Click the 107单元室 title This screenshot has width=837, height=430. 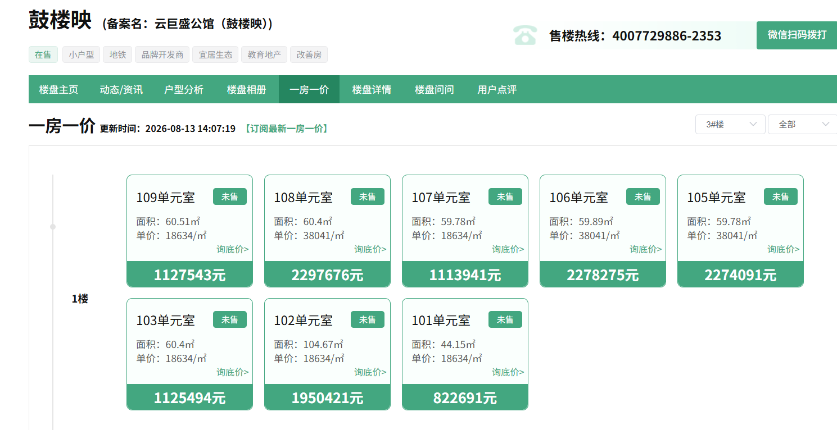pyautogui.click(x=441, y=198)
